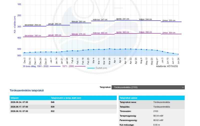
Task: Click the 1971 - 2000 legend label
Action: [x=68, y=66]
